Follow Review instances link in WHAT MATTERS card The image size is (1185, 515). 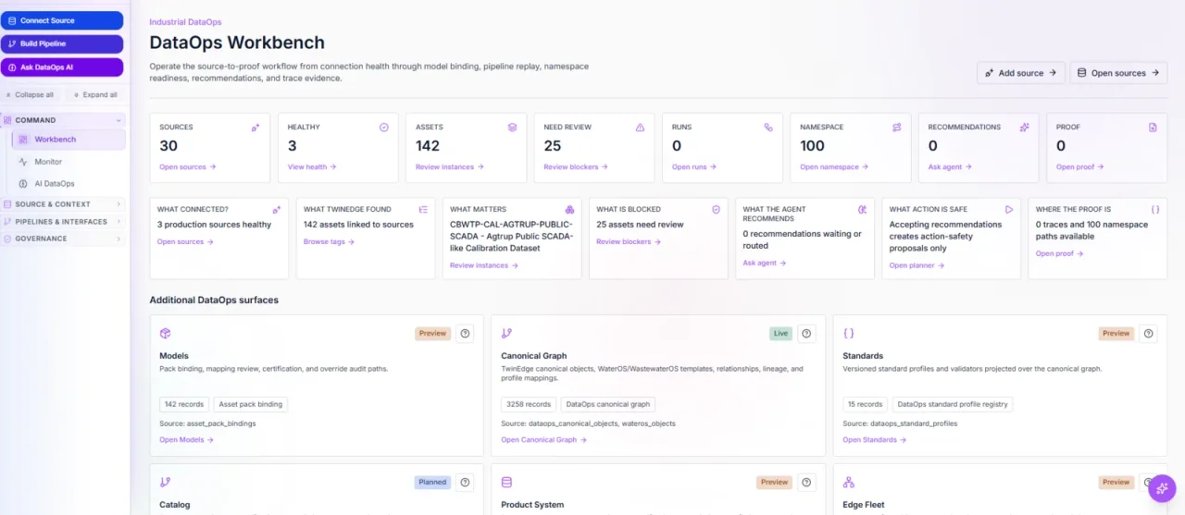(x=483, y=265)
